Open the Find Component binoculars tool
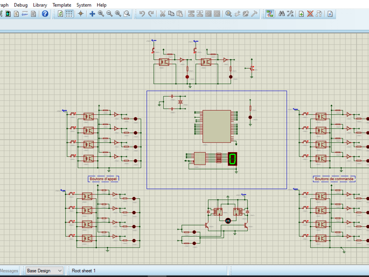The height and width of the screenshot is (277, 369). pyautogui.click(x=282, y=14)
